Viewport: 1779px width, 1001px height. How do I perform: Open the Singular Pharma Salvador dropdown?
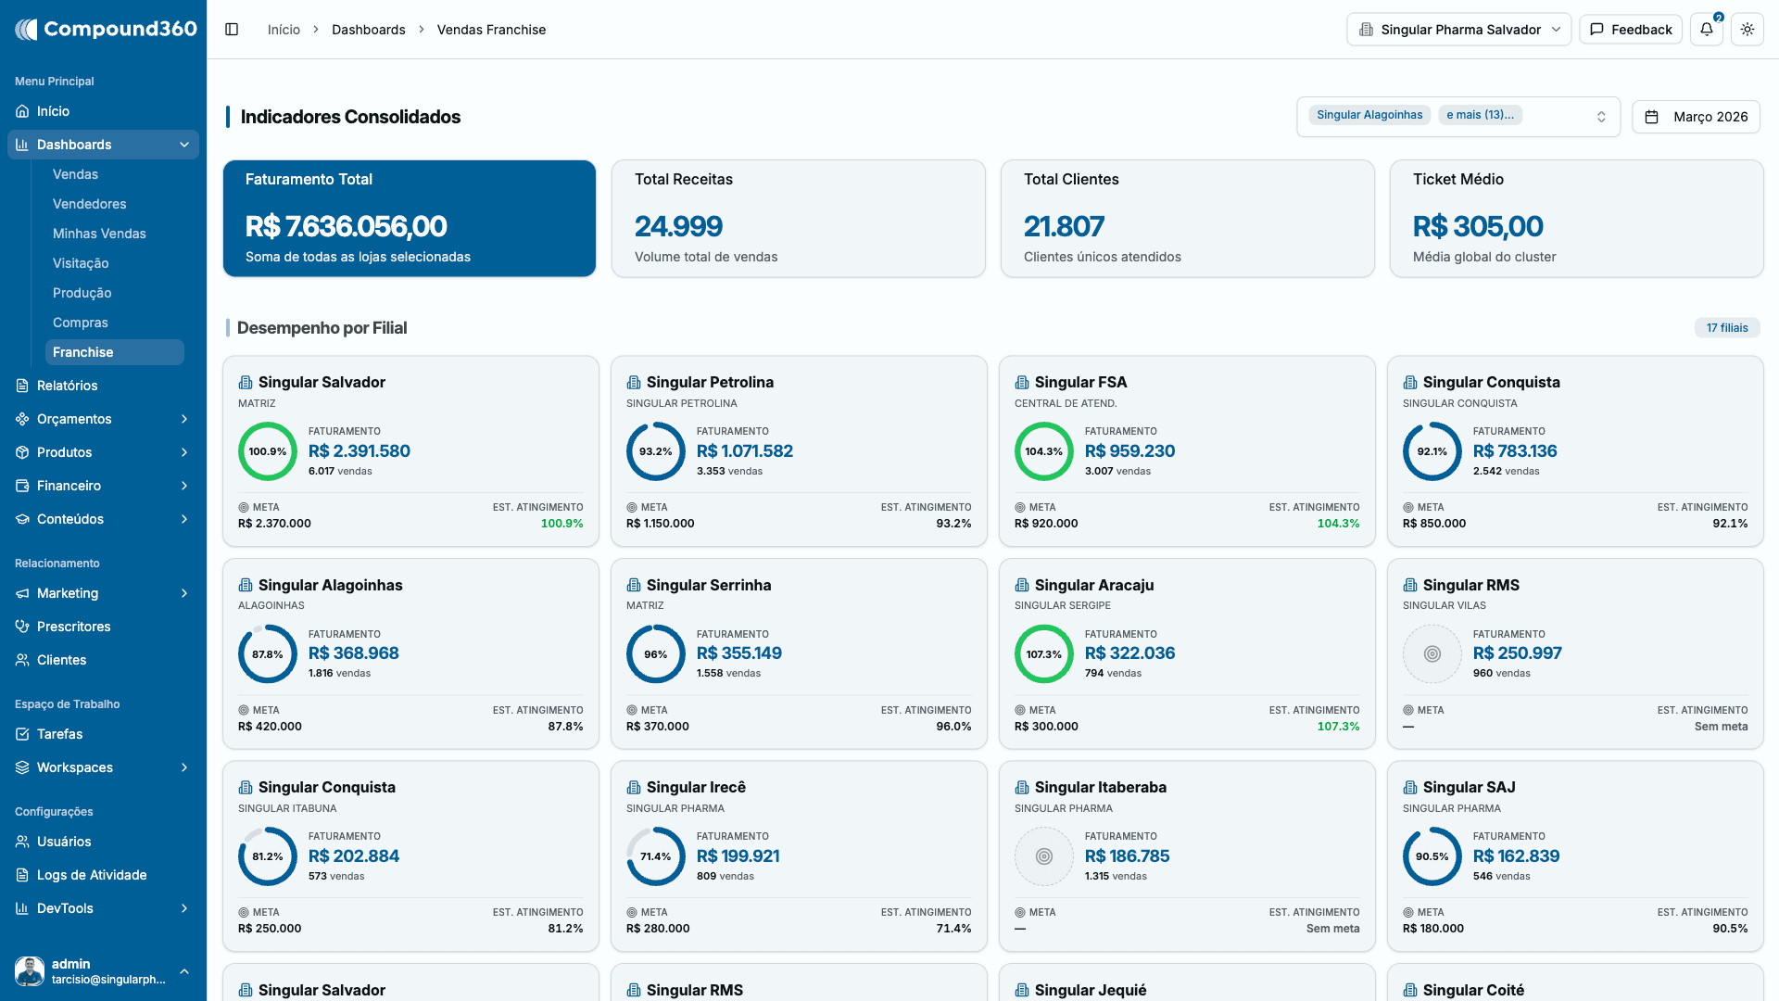point(1459,30)
